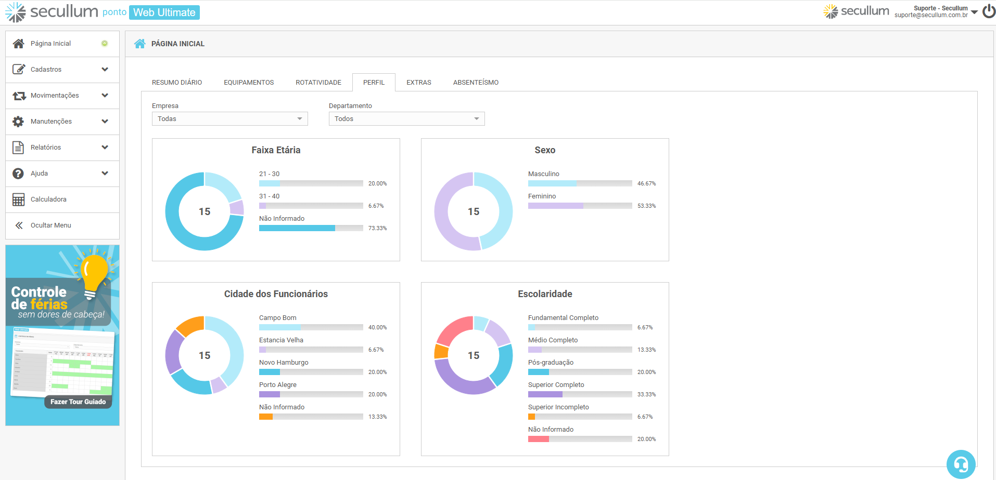The height and width of the screenshot is (480, 996).
Task: Open the Departamento dropdown
Action: point(406,119)
